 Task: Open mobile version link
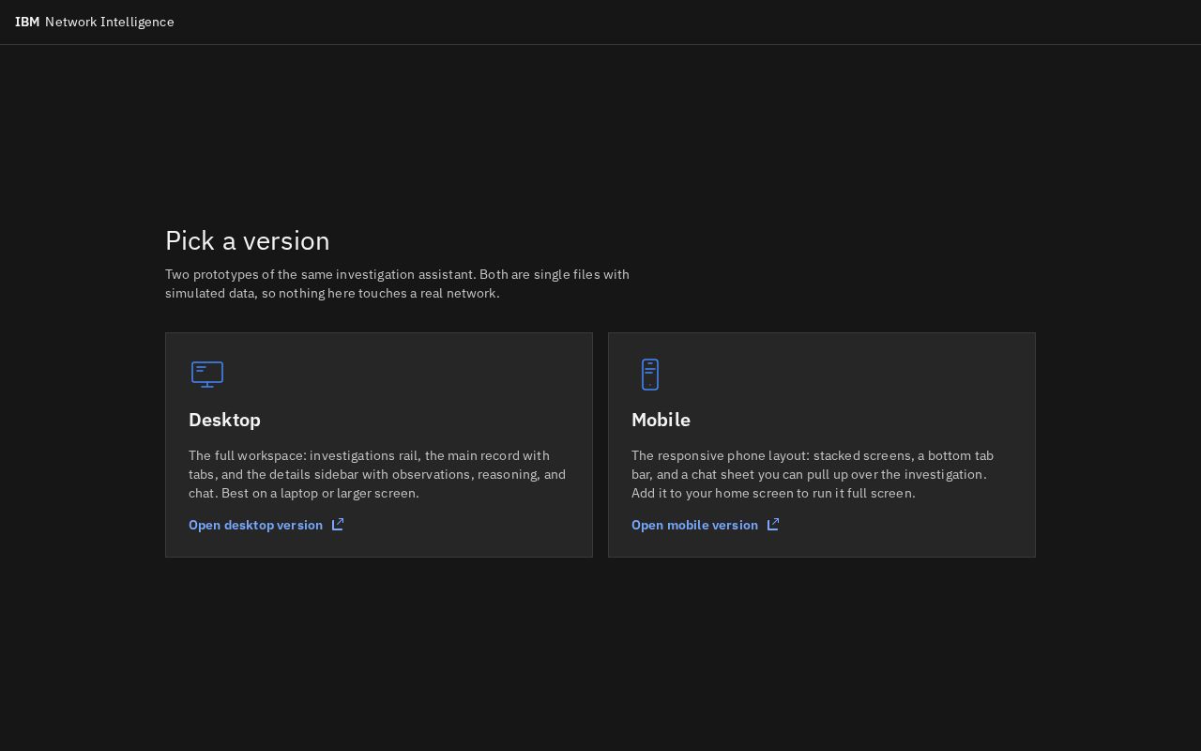click(706, 525)
